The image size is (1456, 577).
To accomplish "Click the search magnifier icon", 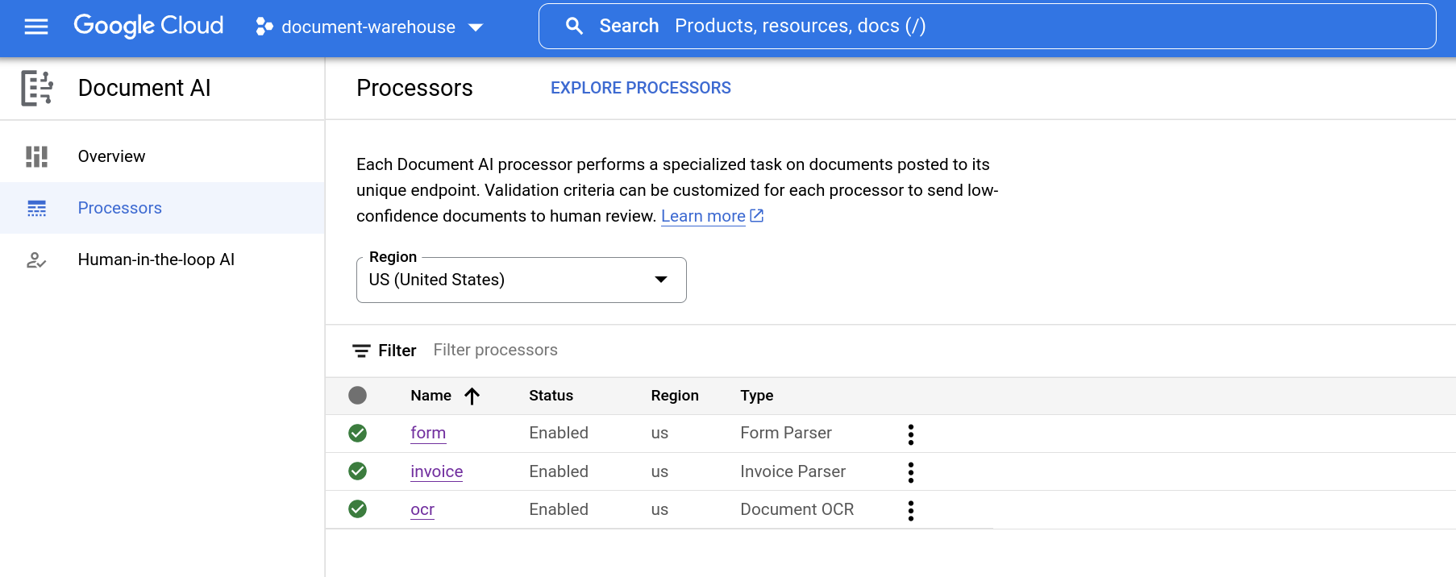I will click(574, 27).
